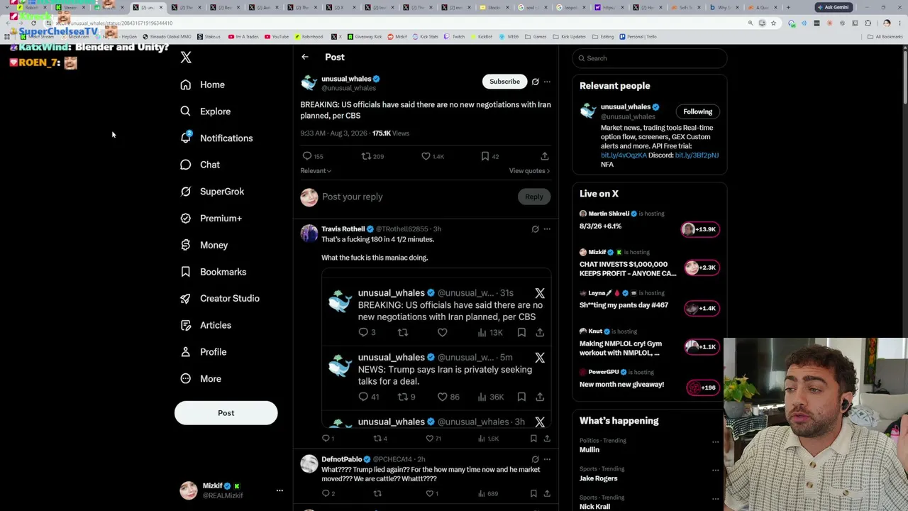Open more options for Mullin trend
The width and height of the screenshot is (908, 511).
click(715, 442)
